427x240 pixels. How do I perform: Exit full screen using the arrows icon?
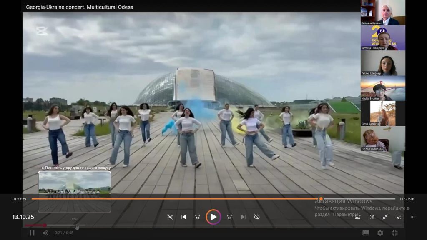[x=385, y=217]
